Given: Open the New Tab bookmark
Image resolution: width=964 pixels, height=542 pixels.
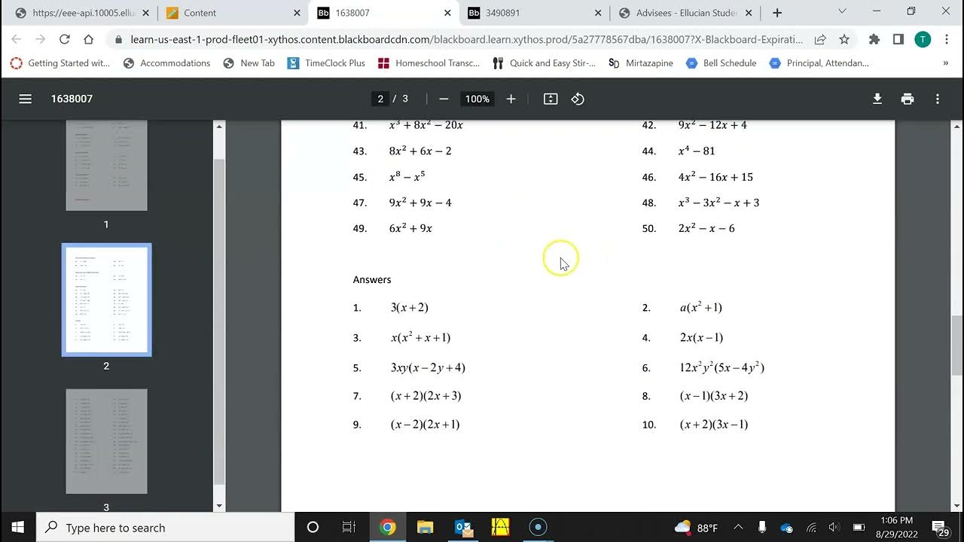Looking at the screenshot, I should click(249, 63).
